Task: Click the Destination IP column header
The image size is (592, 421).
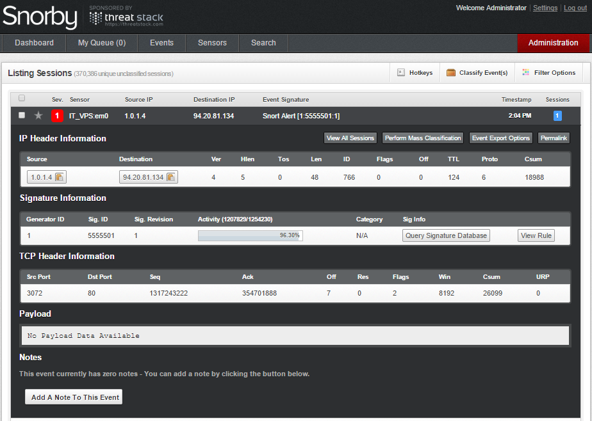Action: [214, 100]
